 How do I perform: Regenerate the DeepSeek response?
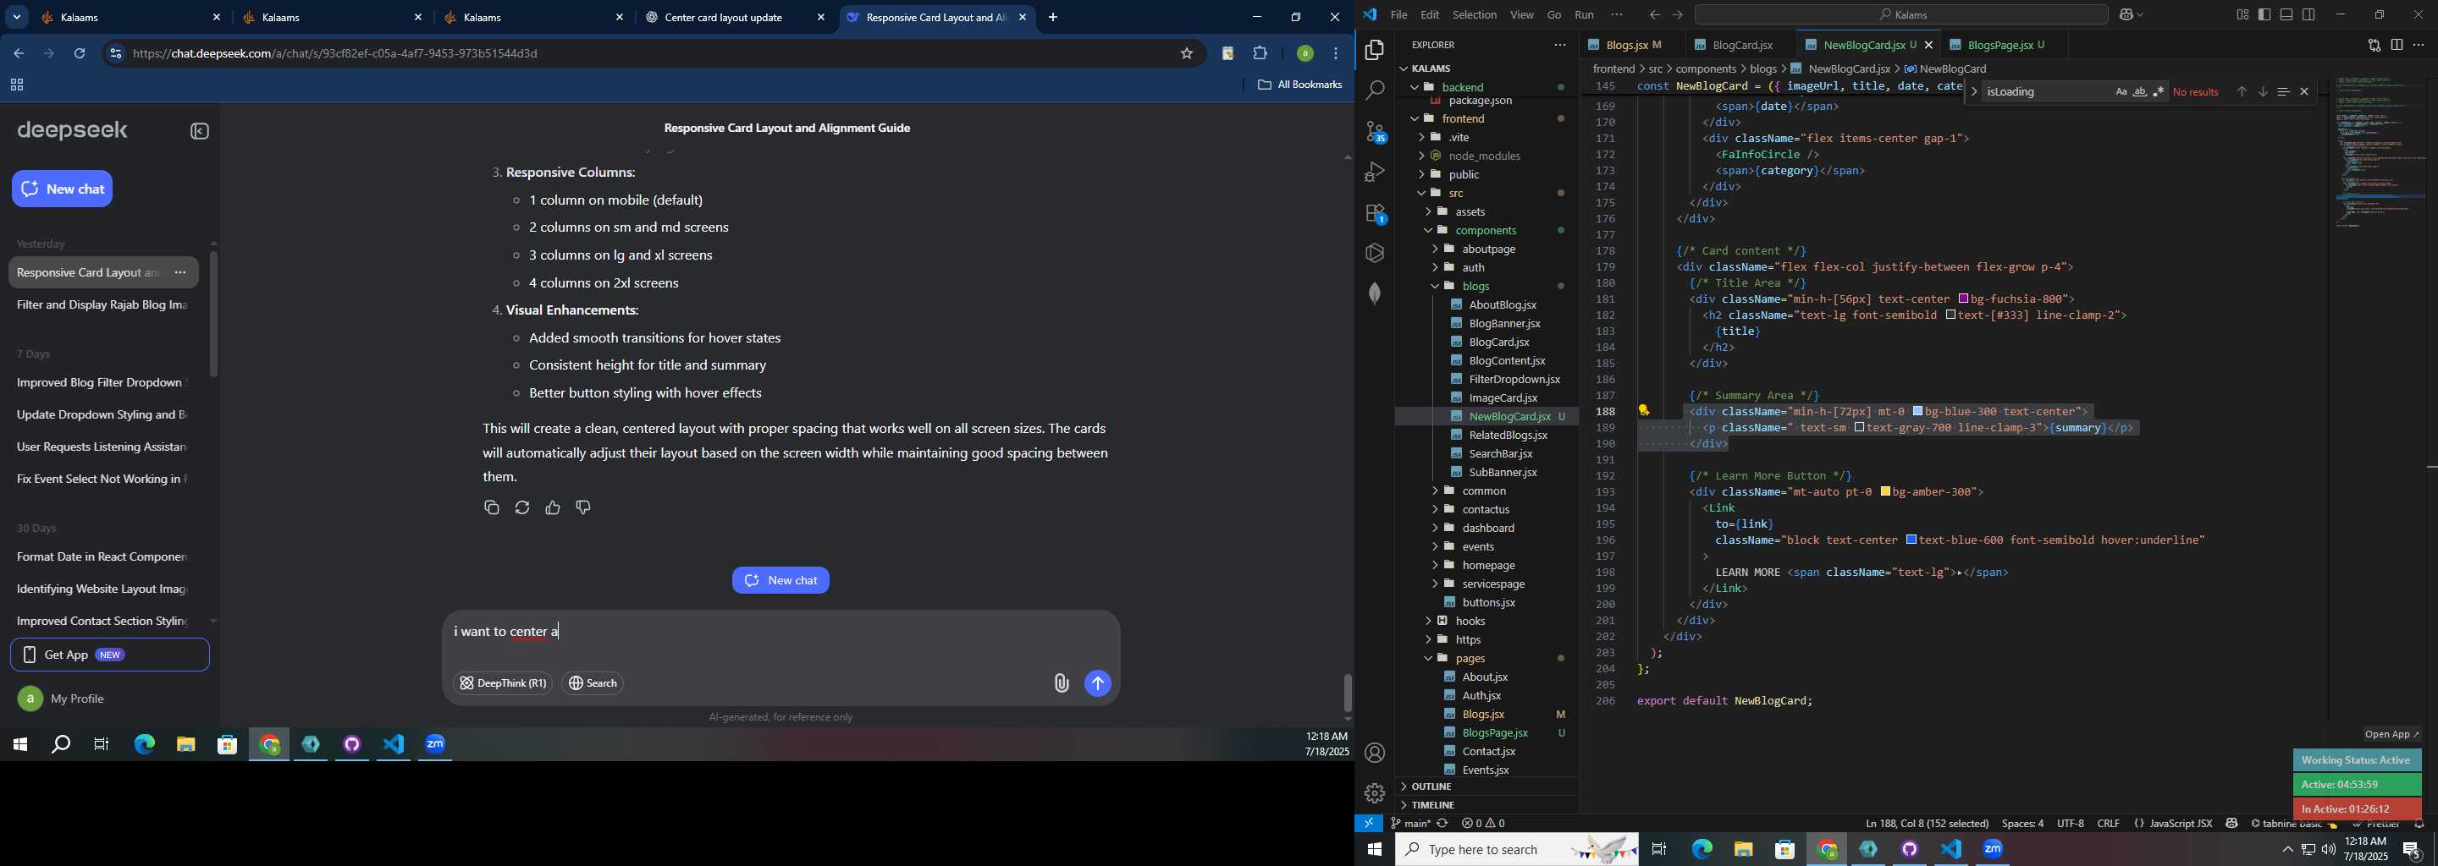click(x=522, y=507)
